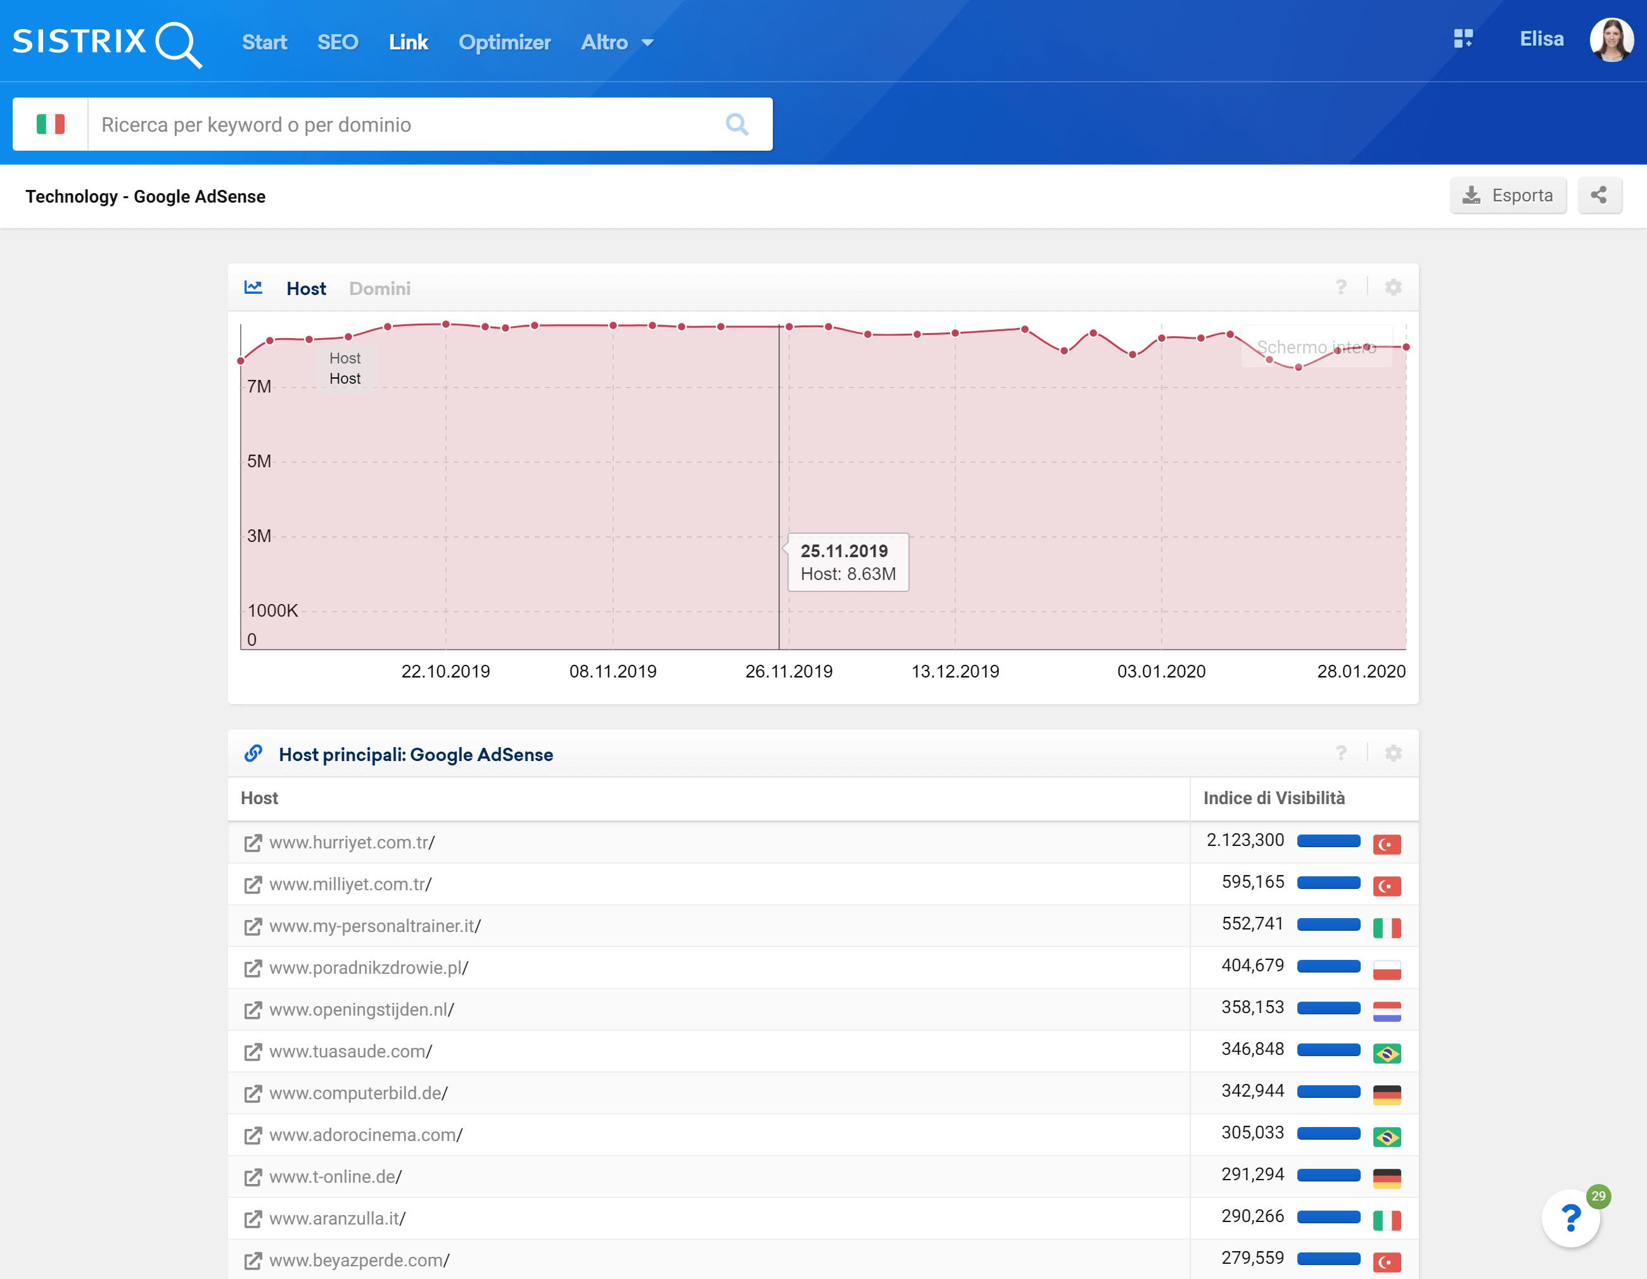Switch to the Domini chart tab
Viewport: 1647px width, 1279px height.
click(379, 289)
